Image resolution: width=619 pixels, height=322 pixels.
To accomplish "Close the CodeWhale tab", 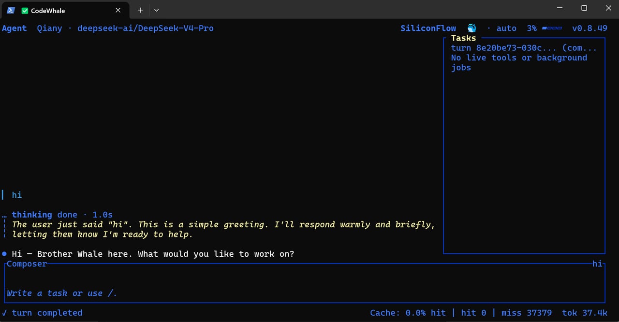I will (118, 10).
